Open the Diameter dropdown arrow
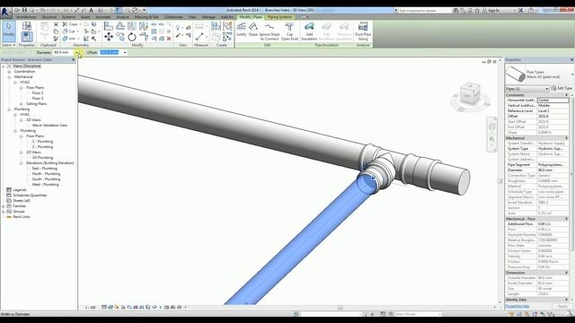 click(77, 52)
